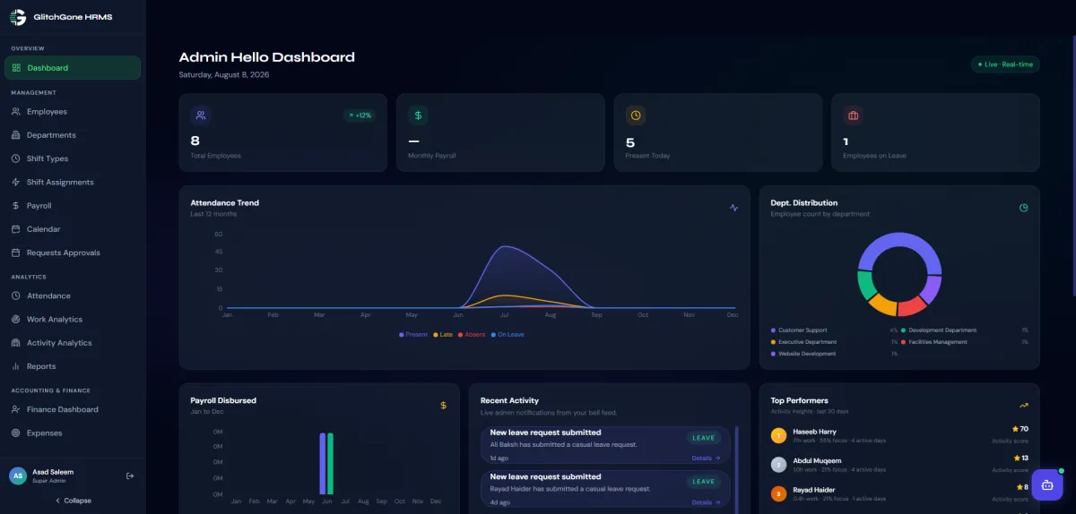Open Details link for Ali Baksh leave request

pyautogui.click(x=706, y=458)
